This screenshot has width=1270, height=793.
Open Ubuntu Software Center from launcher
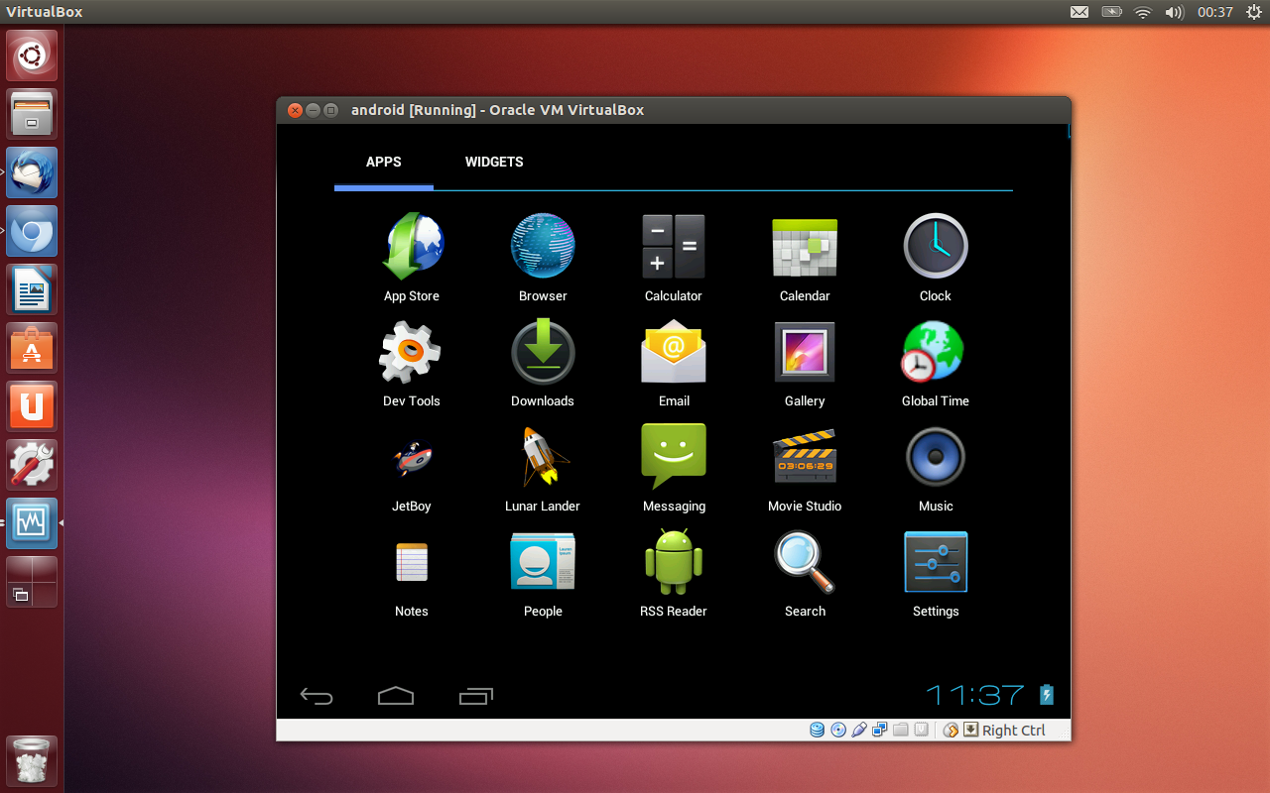(x=32, y=348)
